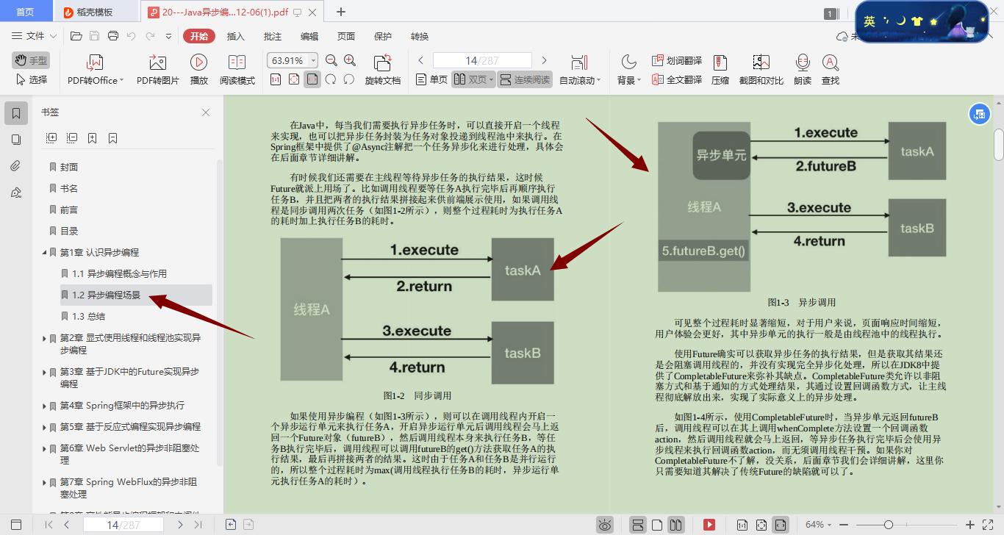This screenshot has width=1004, height=535.
Task: Start slideshow with 播放 button
Action: click(x=198, y=70)
